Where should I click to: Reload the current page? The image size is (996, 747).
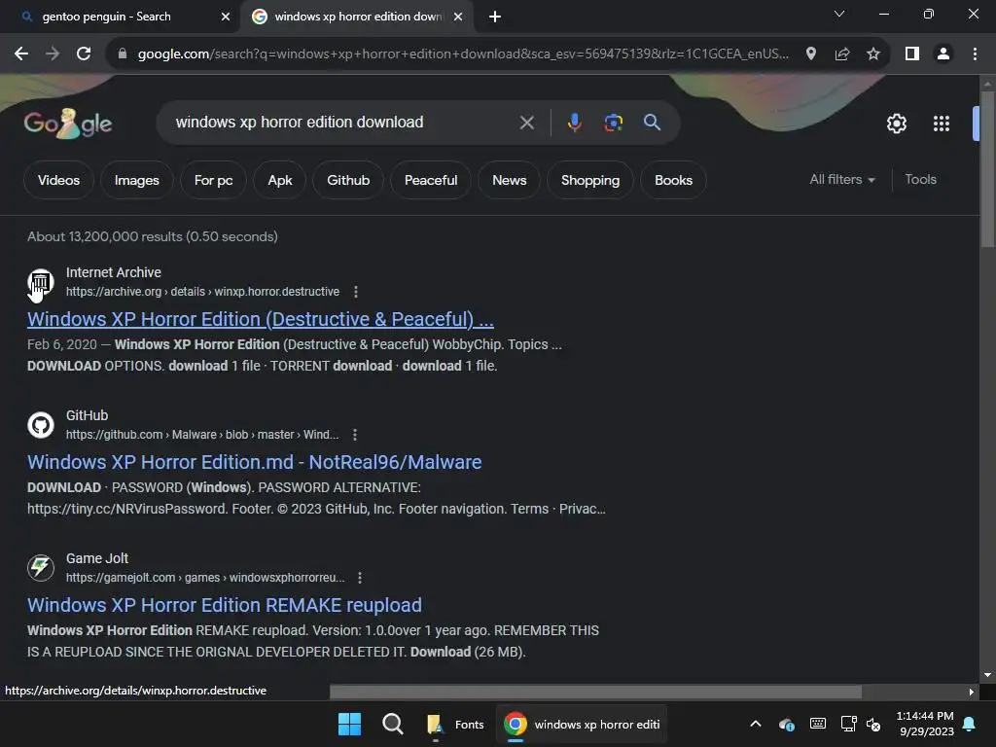click(84, 54)
